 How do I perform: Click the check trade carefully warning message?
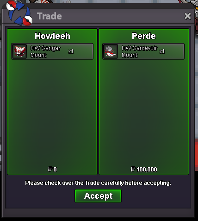pyautogui.click(x=98, y=183)
